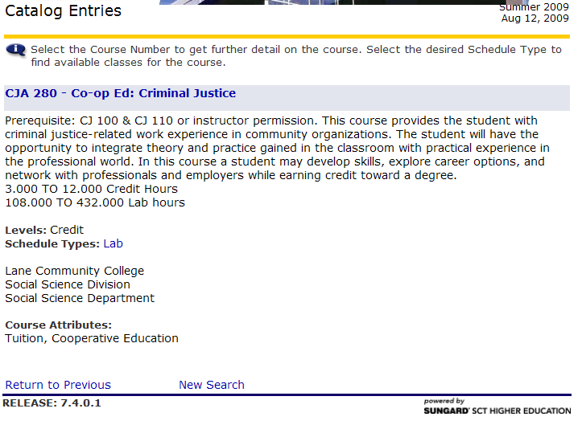Click the Levels: Credit line
Screen dimensions: 582x429
pos(44,230)
